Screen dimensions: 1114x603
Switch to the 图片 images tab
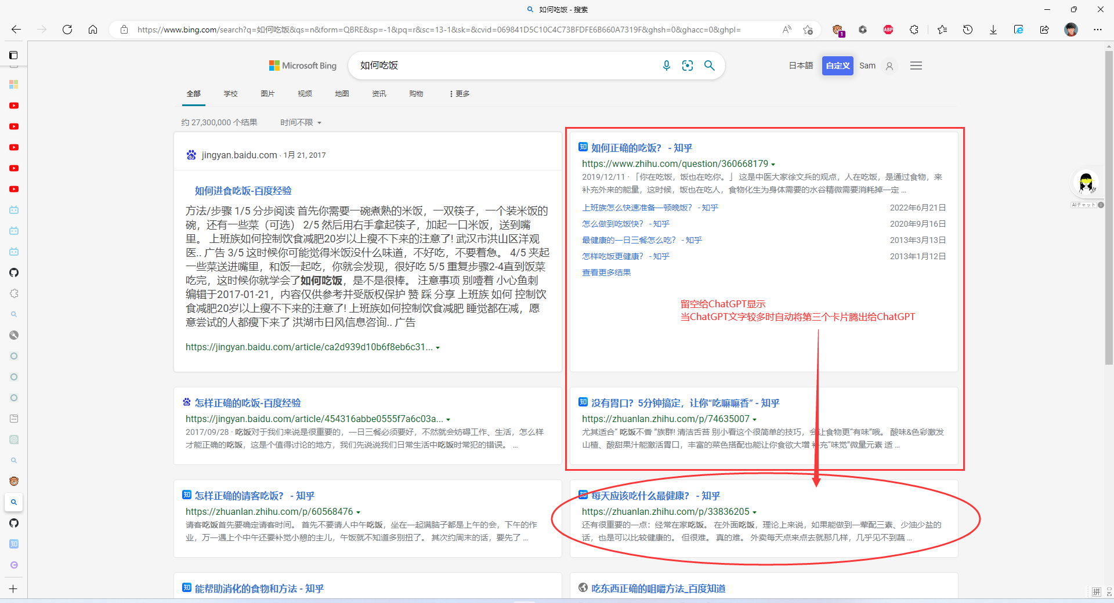(x=267, y=93)
